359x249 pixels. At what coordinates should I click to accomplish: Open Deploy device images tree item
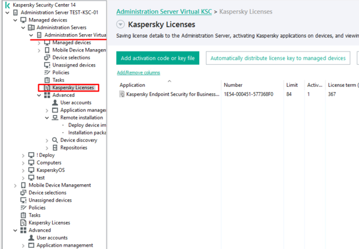point(87,125)
